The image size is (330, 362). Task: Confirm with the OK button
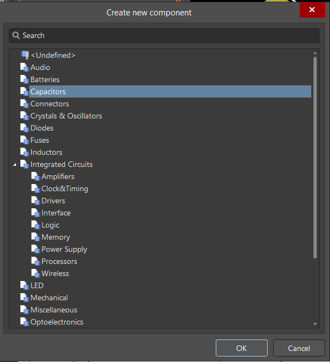242,348
